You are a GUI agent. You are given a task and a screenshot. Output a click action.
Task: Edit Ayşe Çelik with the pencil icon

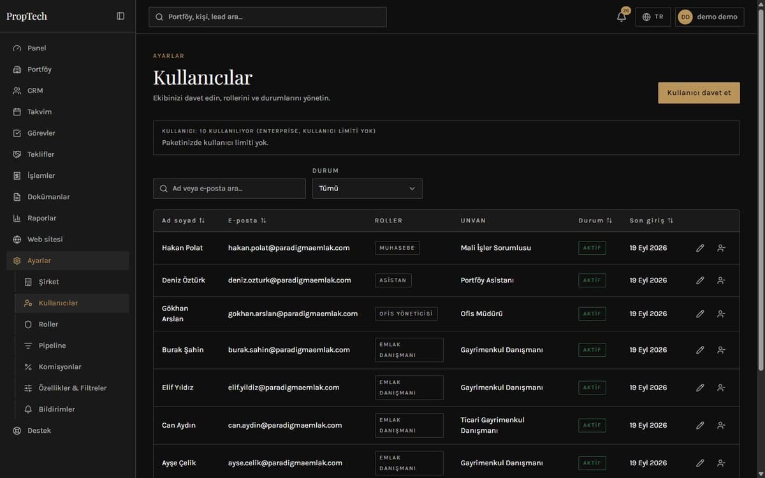[700, 463]
